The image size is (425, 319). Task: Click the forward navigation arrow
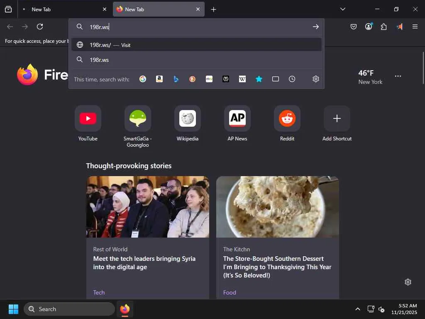pos(24,27)
